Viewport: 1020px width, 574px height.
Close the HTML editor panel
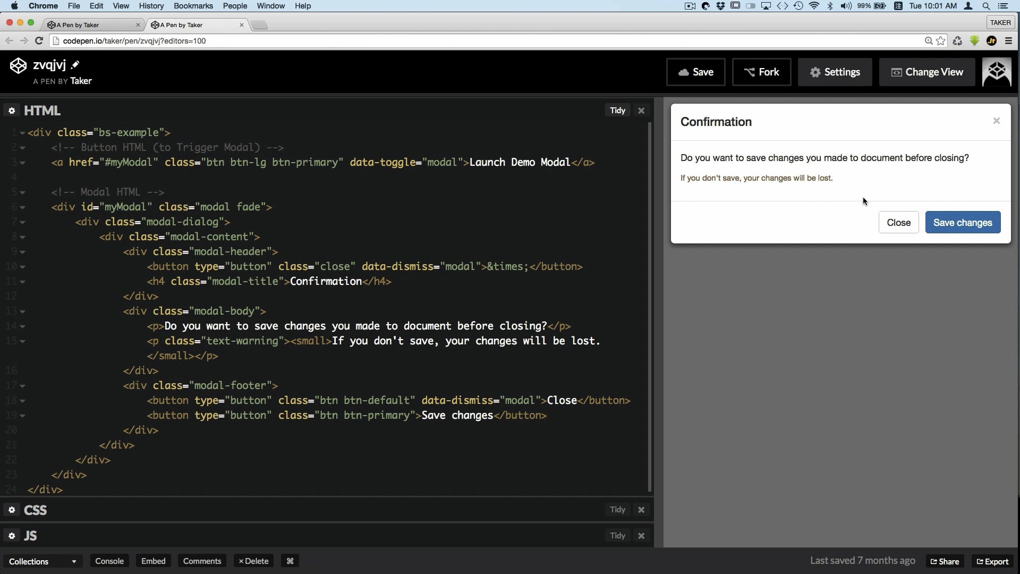[x=641, y=111]
